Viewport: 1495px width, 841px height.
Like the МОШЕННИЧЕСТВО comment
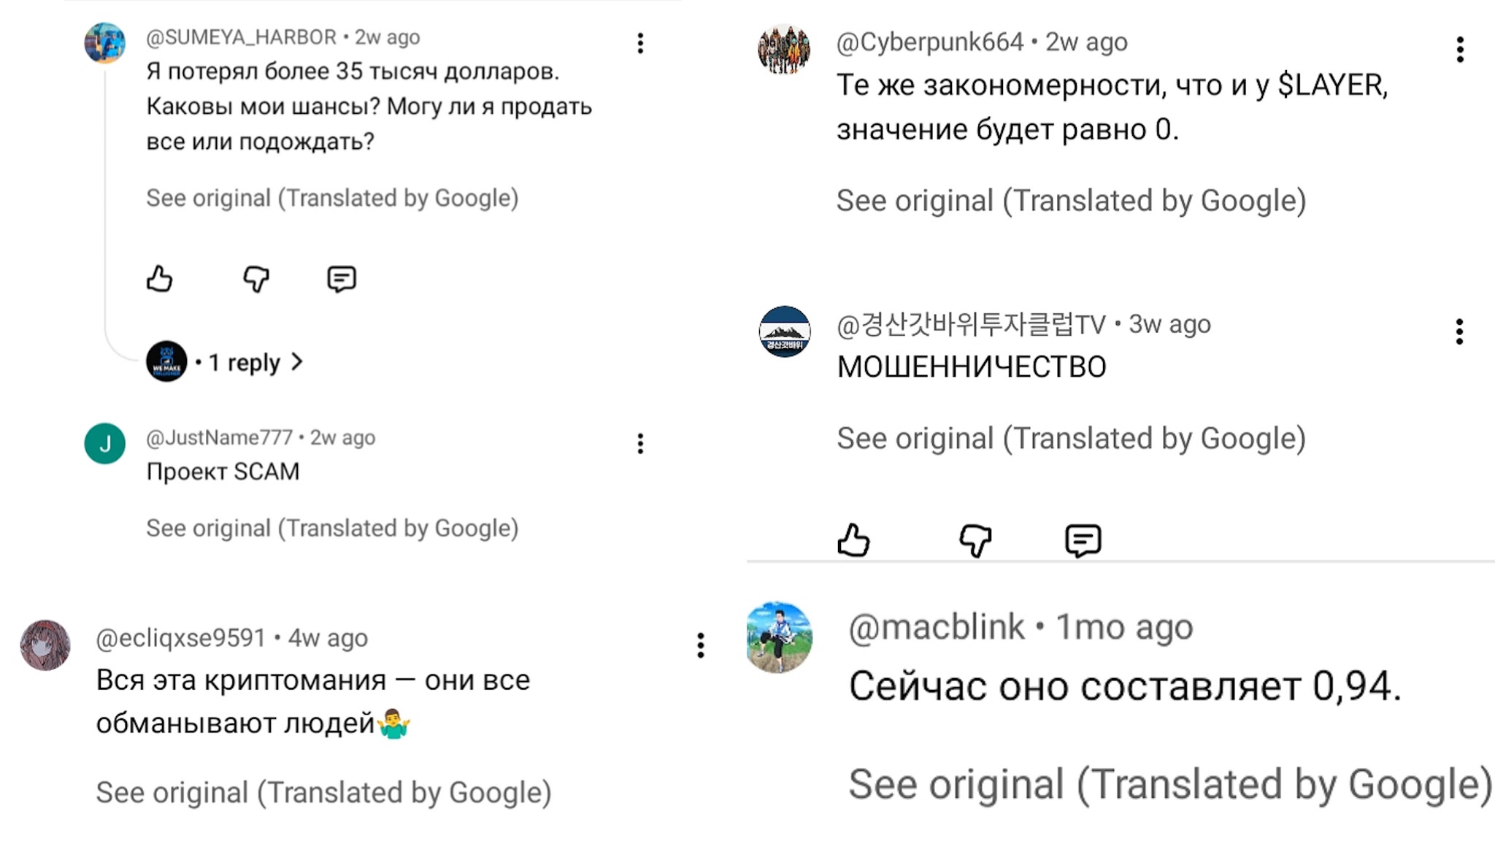tap(853, 541)
